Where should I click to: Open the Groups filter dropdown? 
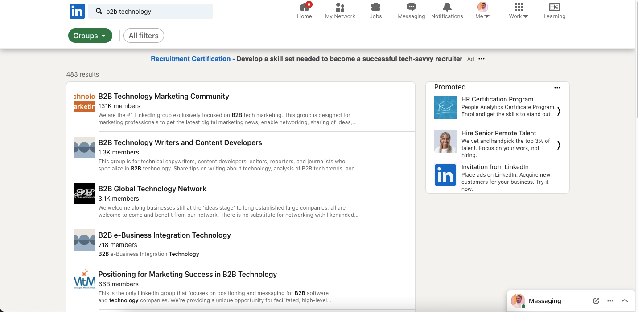click(x=90, y=36)
